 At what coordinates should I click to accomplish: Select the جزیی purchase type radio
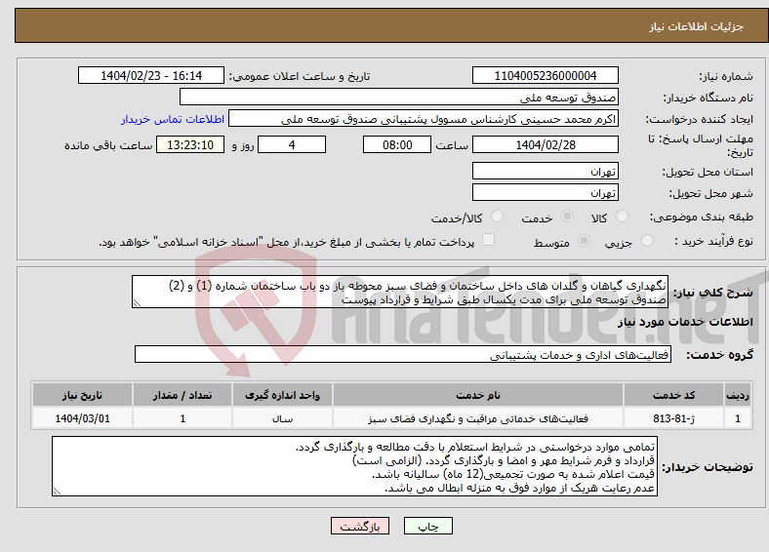647,240
